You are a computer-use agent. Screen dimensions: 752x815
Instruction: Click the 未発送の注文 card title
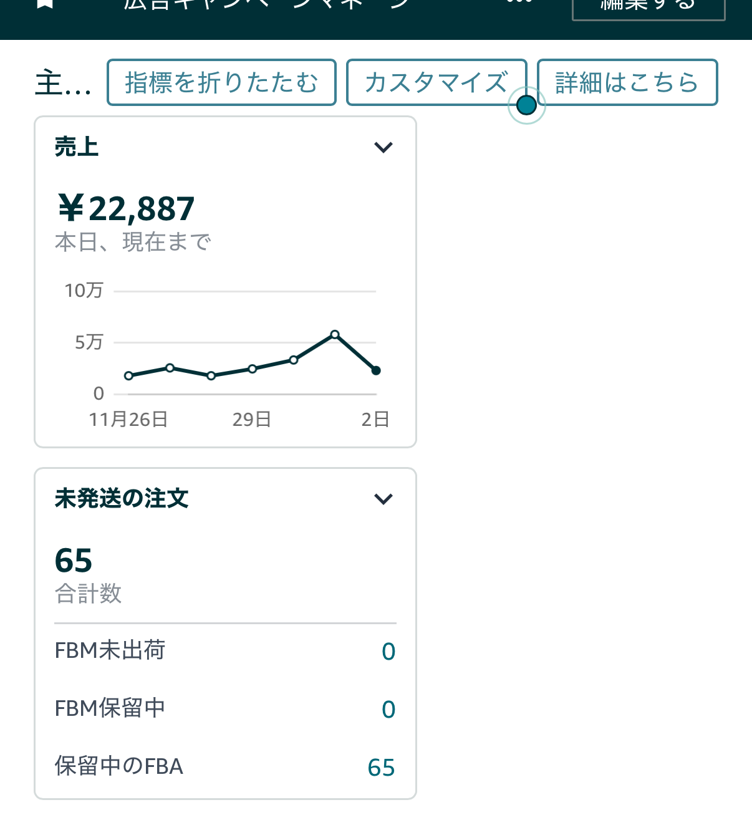pos(122,499)
